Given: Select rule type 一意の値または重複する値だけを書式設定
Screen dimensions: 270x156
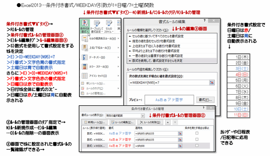Looking at the screenshot, I should [172, 56].
